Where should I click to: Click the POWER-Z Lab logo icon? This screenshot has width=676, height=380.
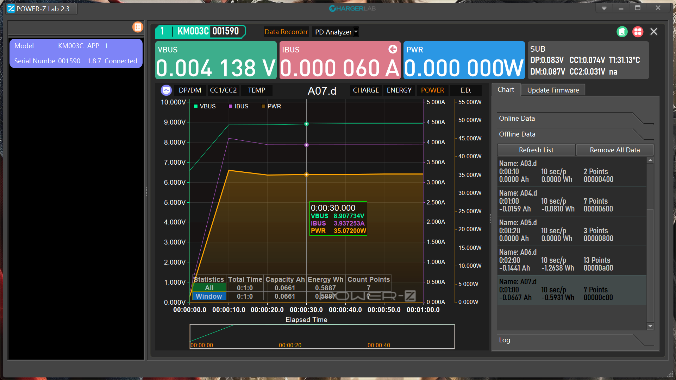click(11, 9)
